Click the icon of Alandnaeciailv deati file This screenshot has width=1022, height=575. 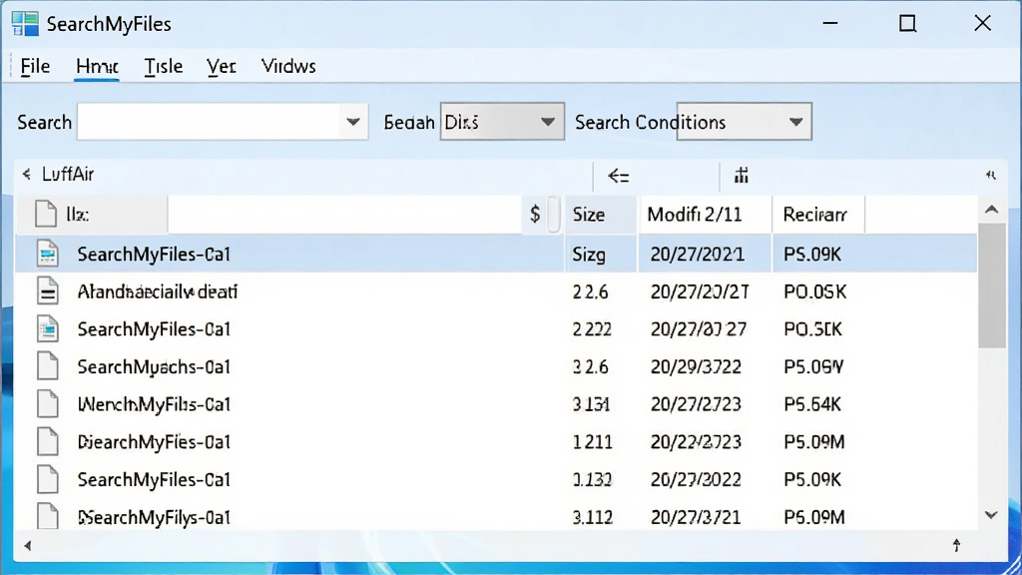coord(48,291)
